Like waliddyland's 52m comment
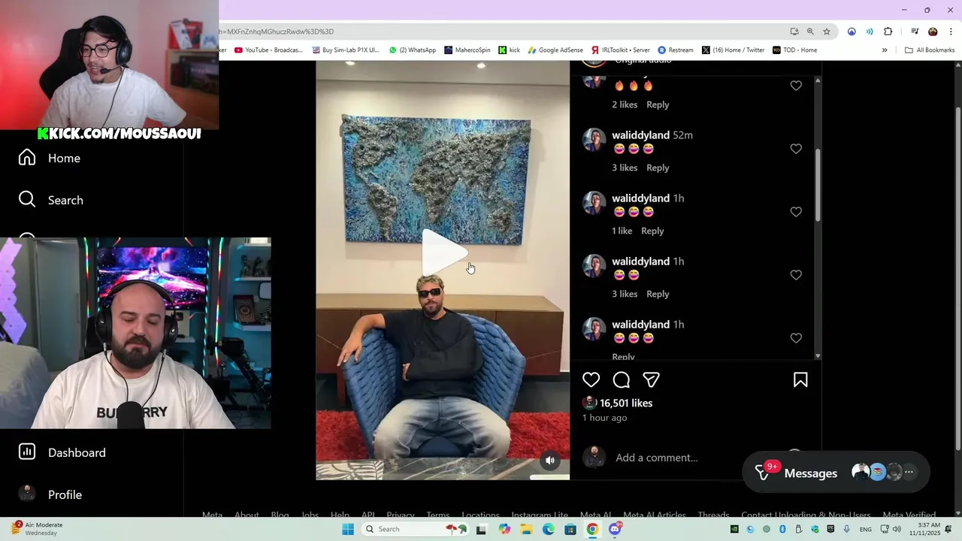 (796, 149)
